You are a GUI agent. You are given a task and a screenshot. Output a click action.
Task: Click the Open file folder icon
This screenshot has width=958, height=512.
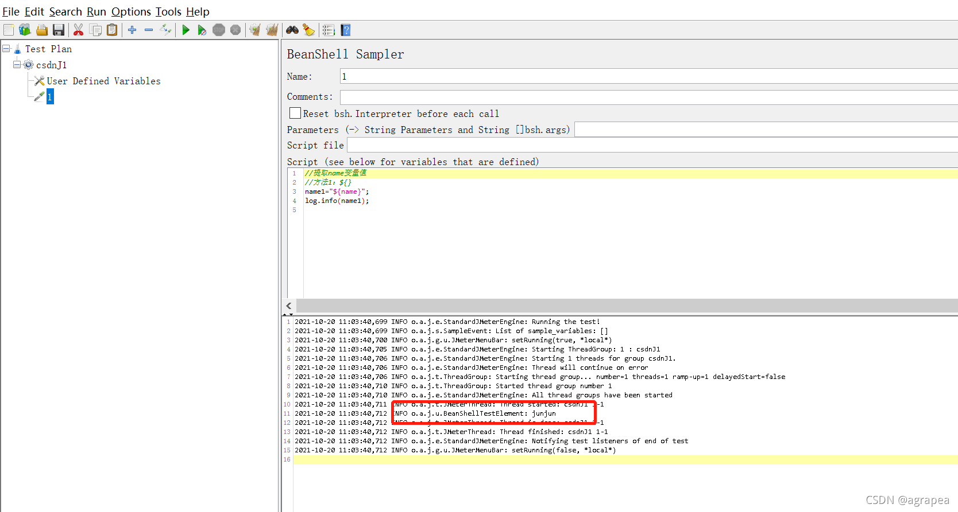tap(42, 30)
